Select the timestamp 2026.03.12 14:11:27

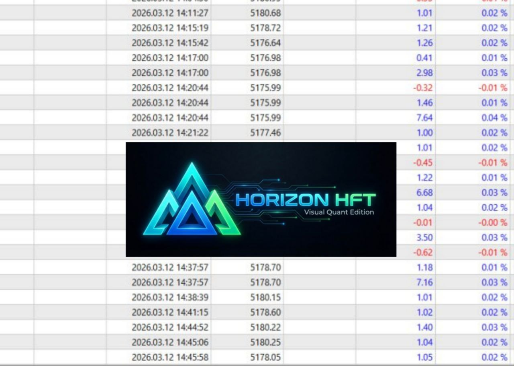click(x=170, y=13)
